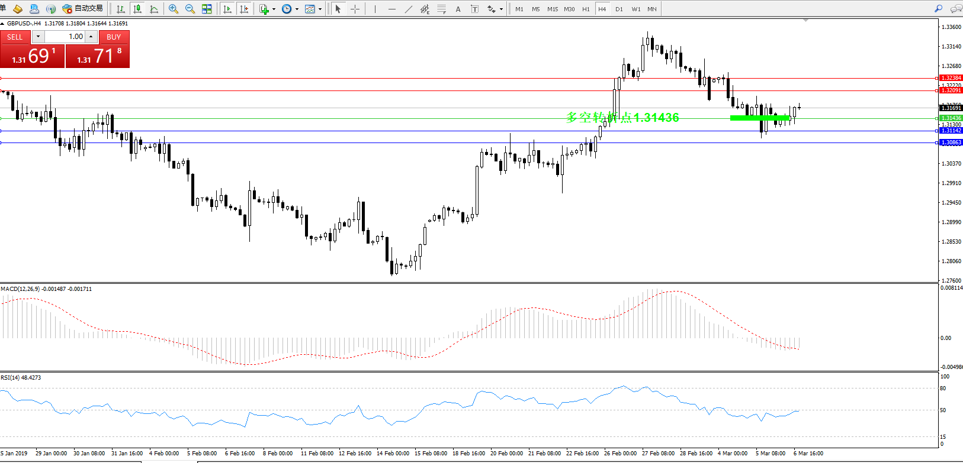
Task: Click the Zoom Out magnifier icon
Action: [190, 9]
